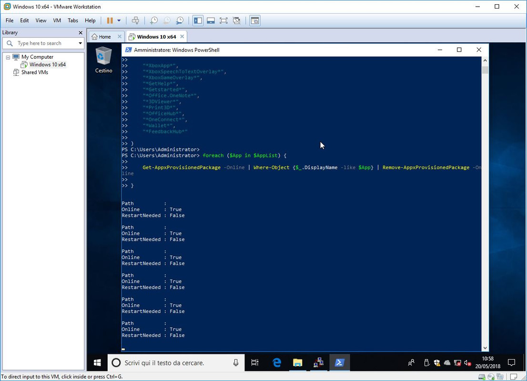Open Windows Defender security tray icon
The image size is (527, 381).
[436, 362]
